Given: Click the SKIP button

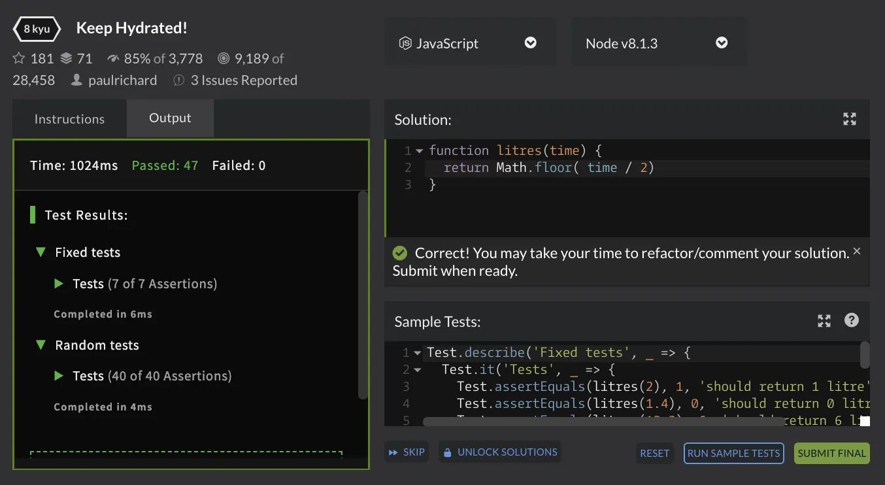Looking at the screenshot, I should click(x=407, y=452).
